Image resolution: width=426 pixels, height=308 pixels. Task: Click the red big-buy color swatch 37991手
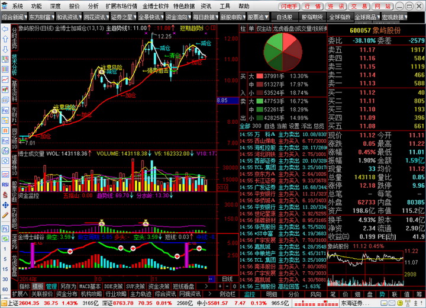[260, 76]
